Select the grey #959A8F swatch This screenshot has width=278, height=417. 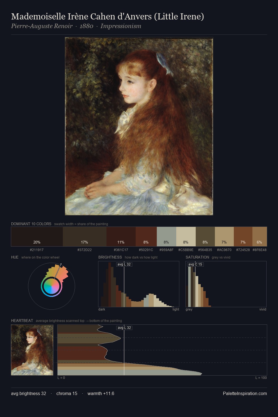pos(167,237)
